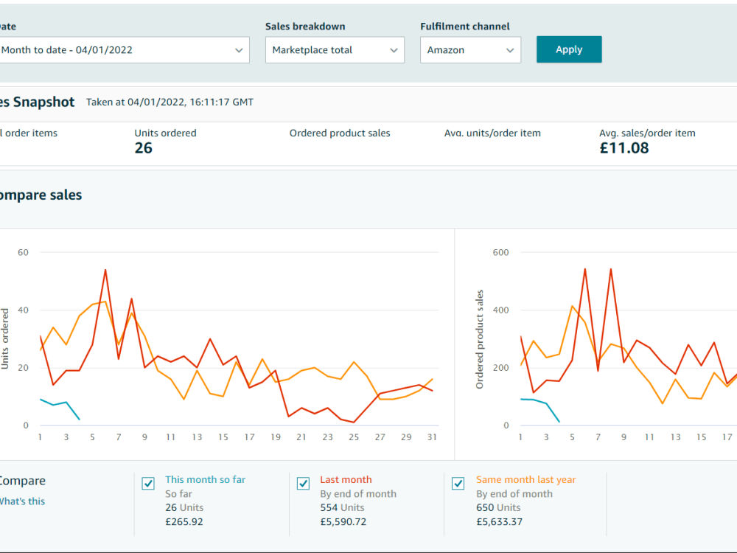This screenshot has height=553, width=737.
Task: Click the Ordered product sales axis label
Action: pyautogui.click(x=480, y=339)
